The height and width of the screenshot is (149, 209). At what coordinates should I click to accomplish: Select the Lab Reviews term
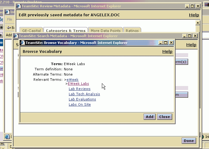(x=79, y=89)
